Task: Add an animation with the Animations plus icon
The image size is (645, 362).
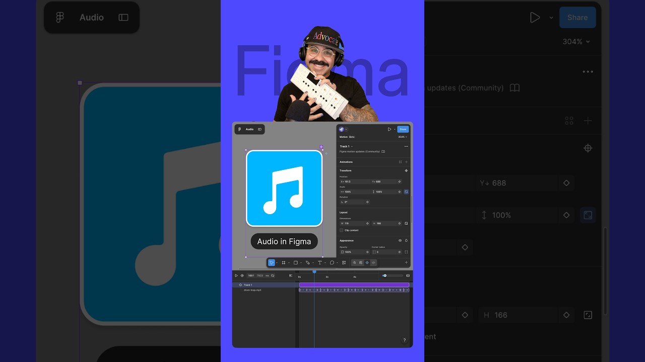Action: pyautogui.click(x=406, y=162)
